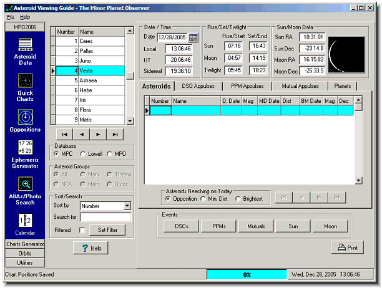
Task: Go to previous record in asteroid list
Action: (81, 134)
